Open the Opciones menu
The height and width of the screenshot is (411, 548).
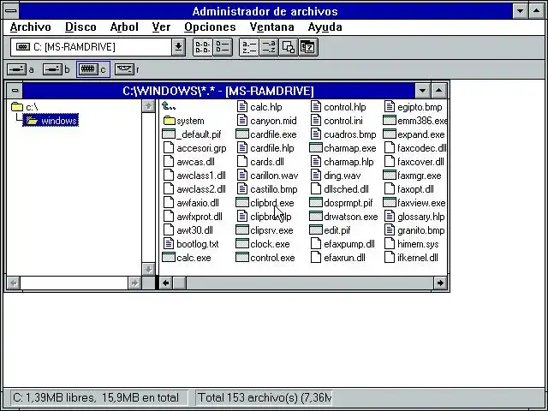click(210, 27)
